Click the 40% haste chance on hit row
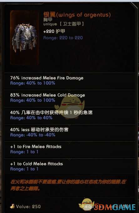Viewport: 139px width, 213px height. 70,116
